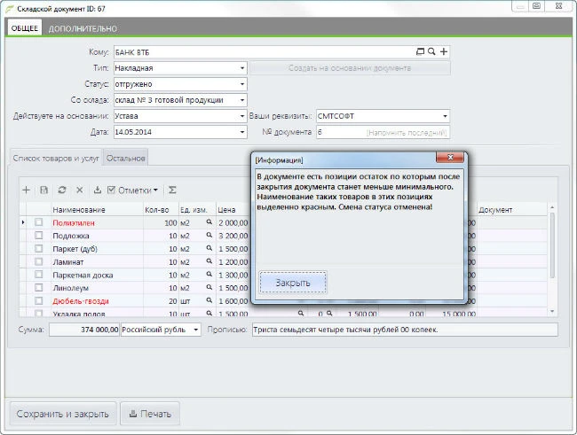The image size is (577, 435).
Task: Open the Остальное tab
Action: pyautogui.click(x=125, y=158)
